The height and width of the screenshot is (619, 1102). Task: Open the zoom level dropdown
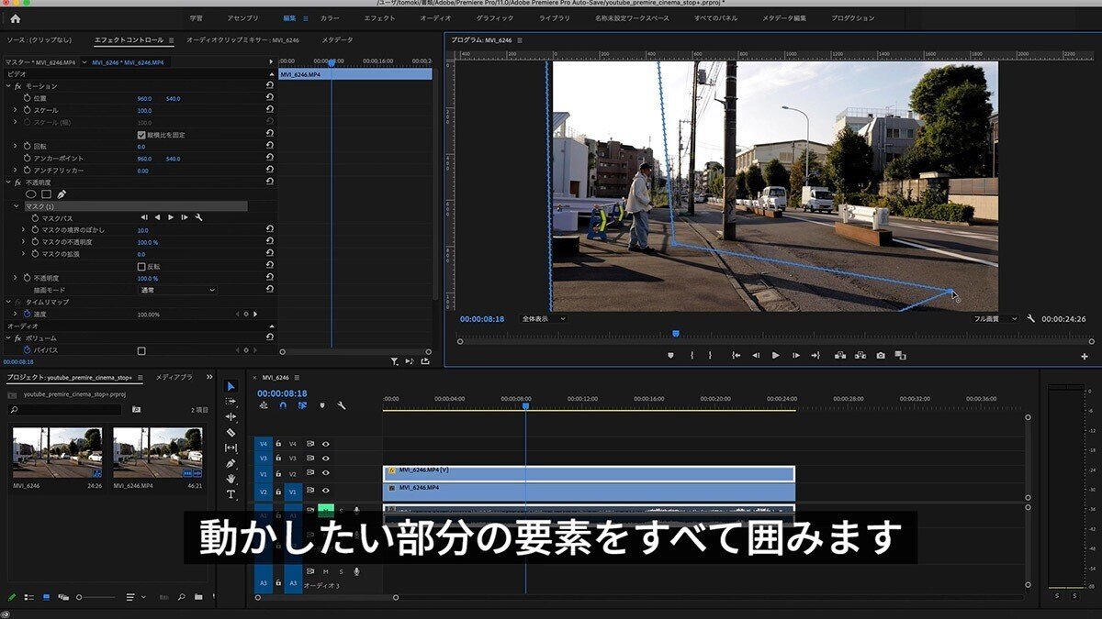click(x=543, y=319)
